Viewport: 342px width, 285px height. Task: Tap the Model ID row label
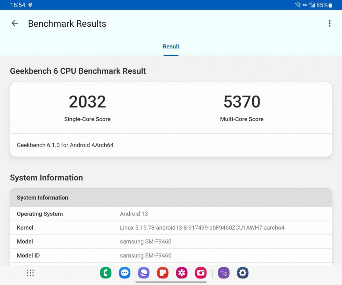pos(28,256)
